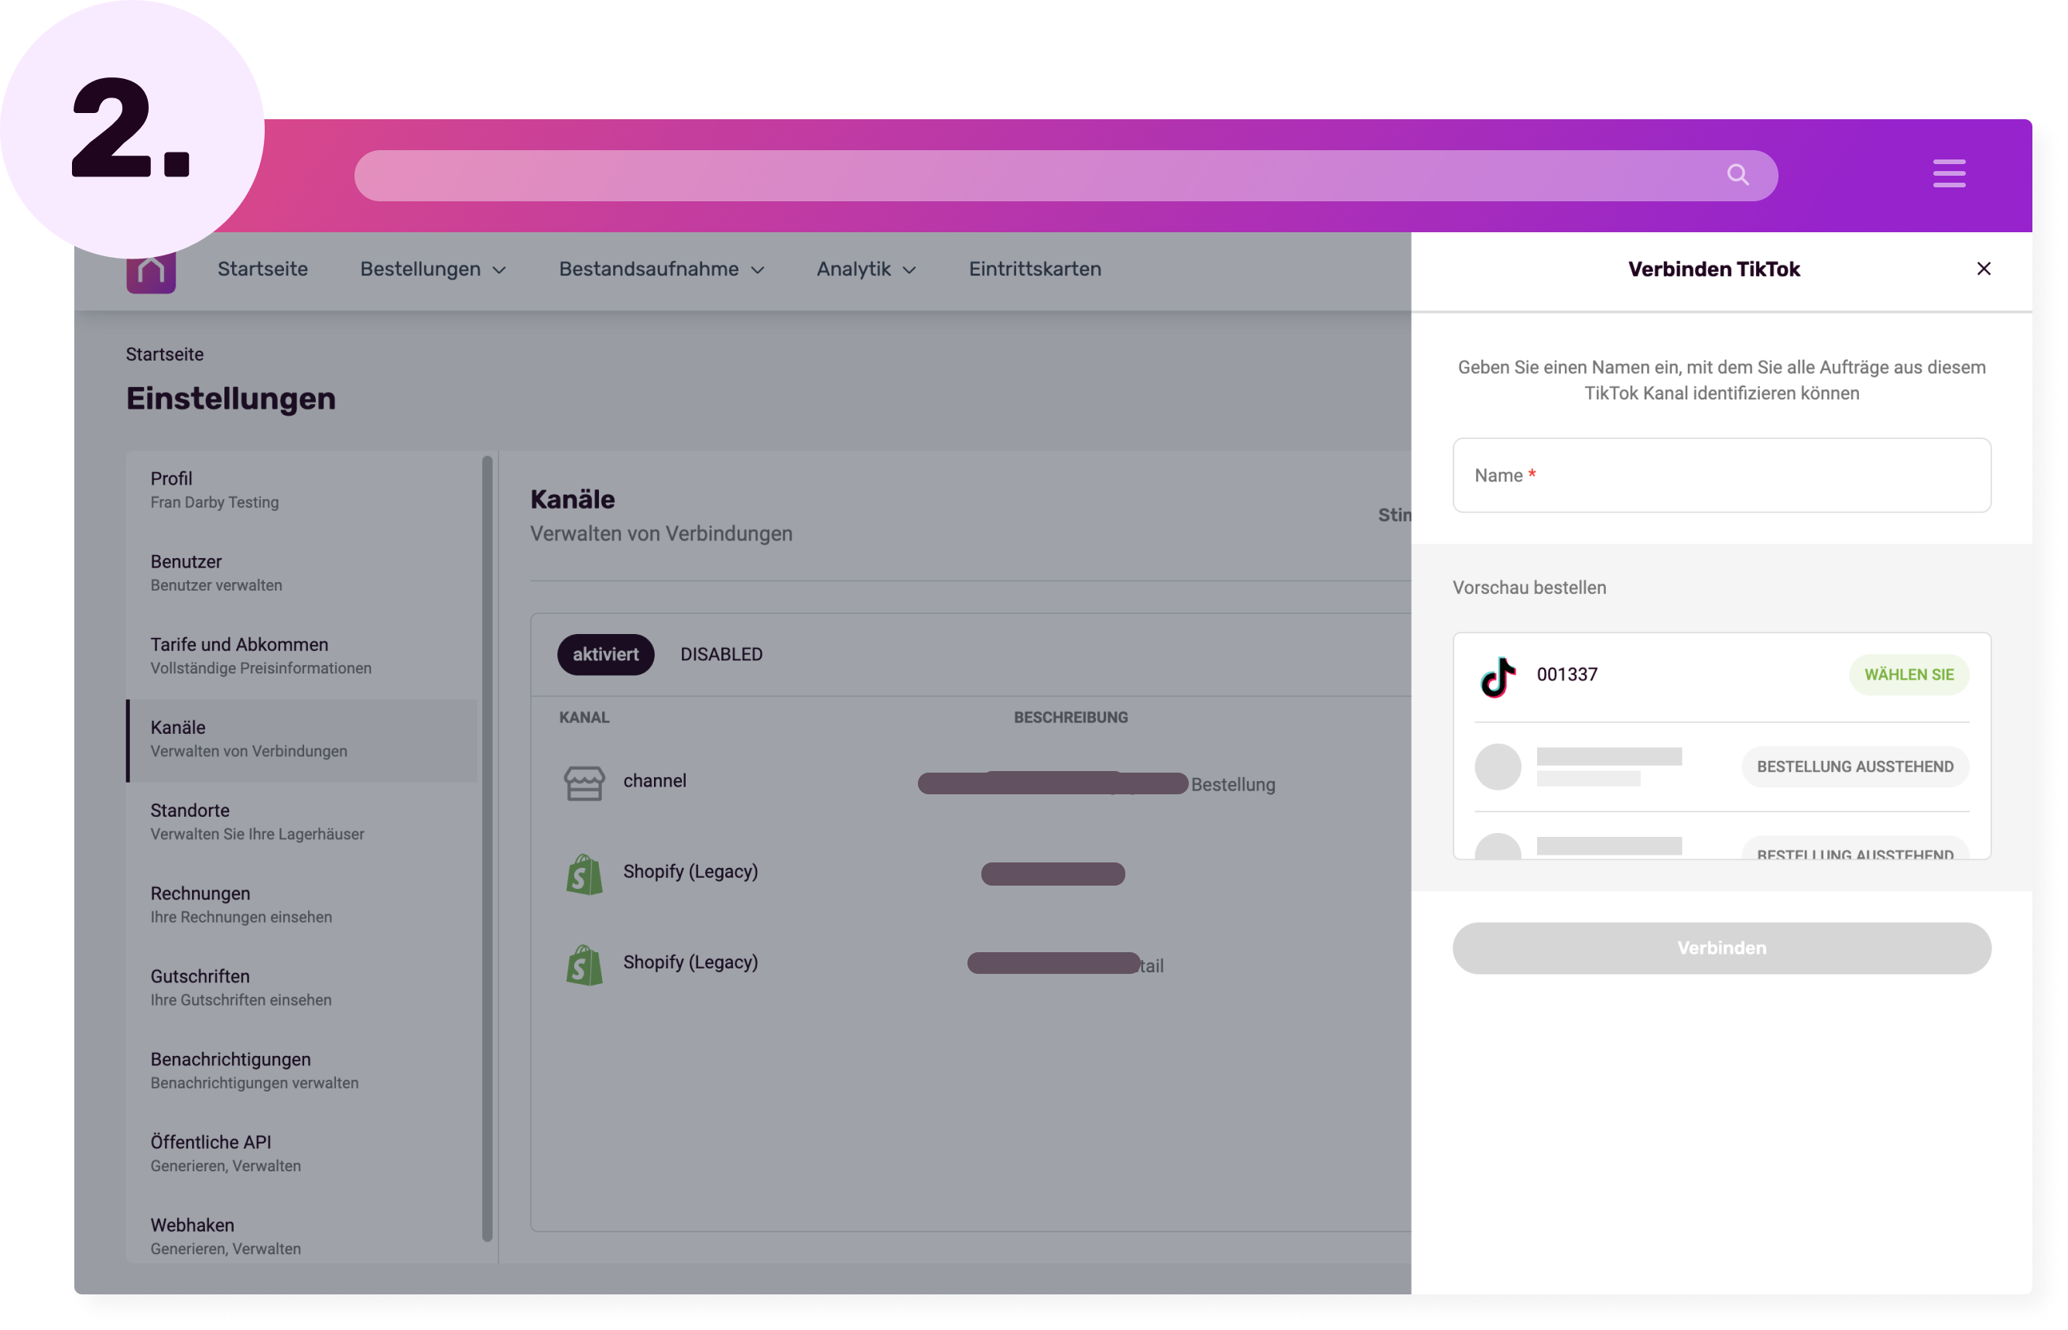Expand the Bestellungen dropdown
This screenshot has height=1330, width=2068.
point(433,269)
